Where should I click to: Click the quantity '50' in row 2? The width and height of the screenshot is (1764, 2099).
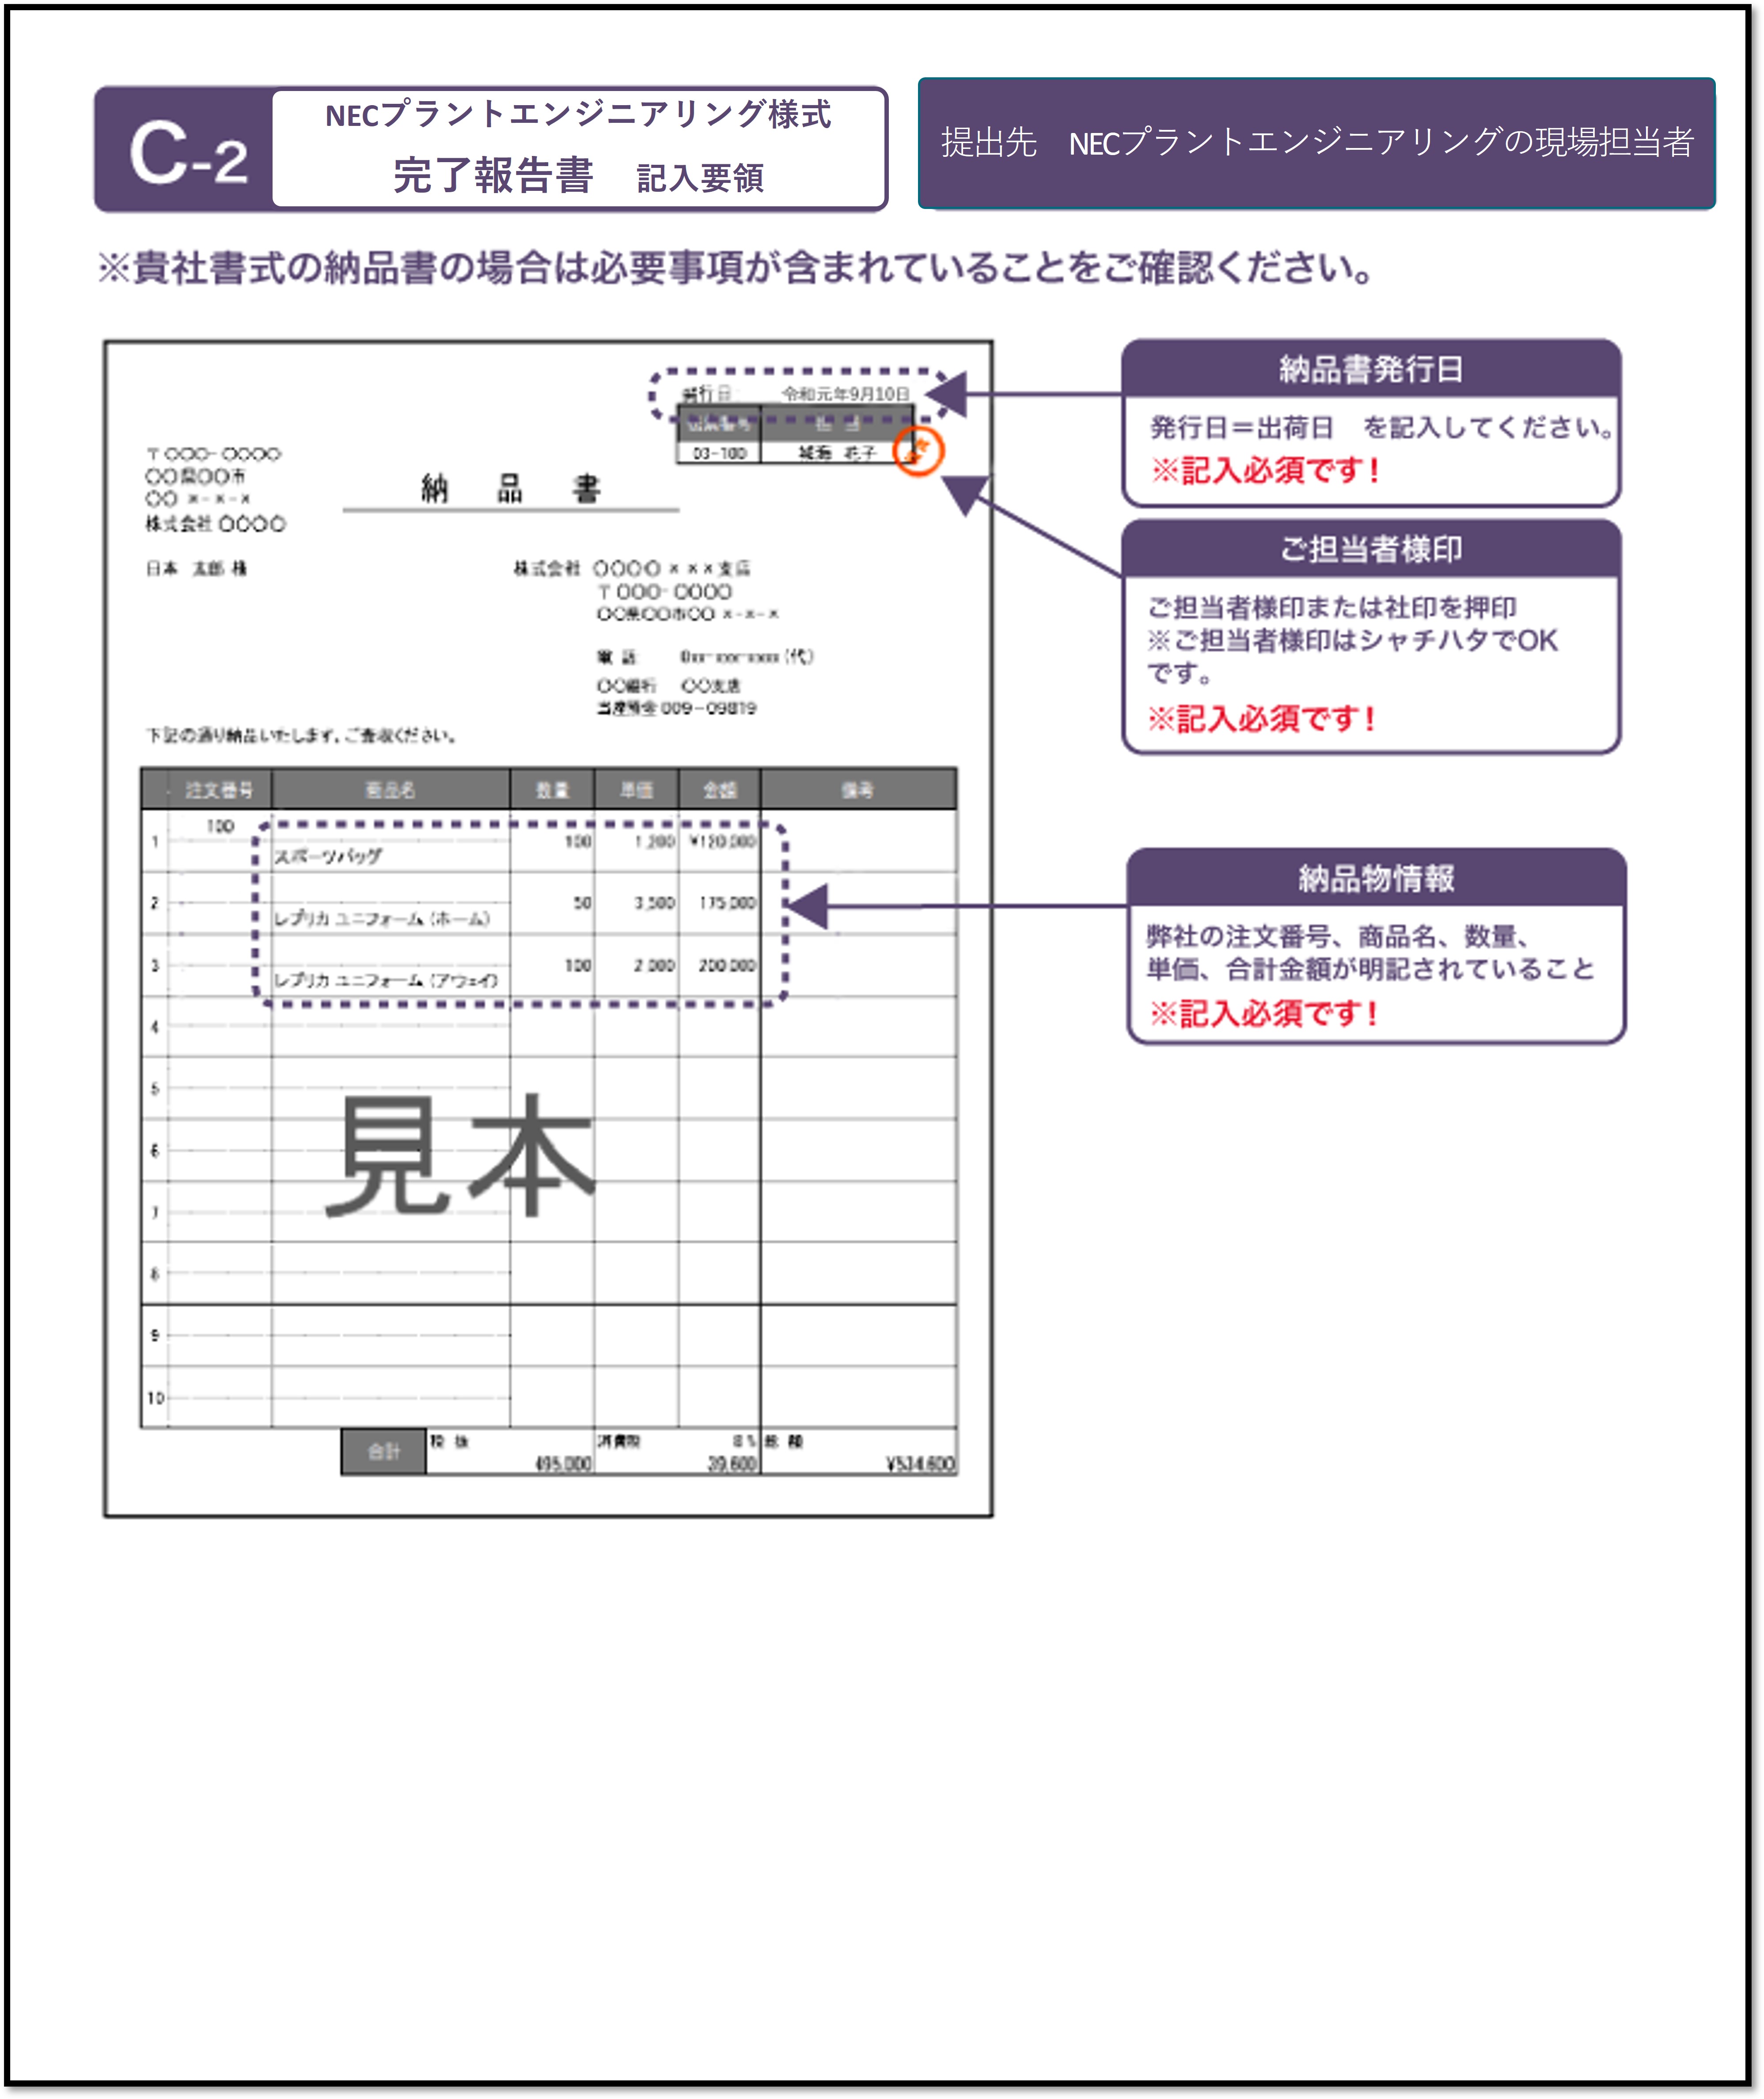[582, 903]
